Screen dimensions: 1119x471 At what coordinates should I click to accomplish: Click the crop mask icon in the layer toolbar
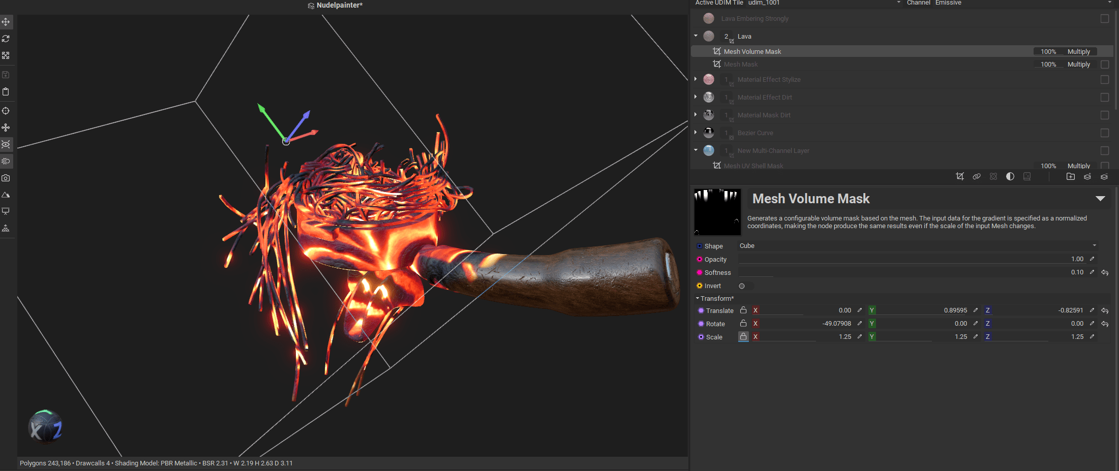click(959, 176)
